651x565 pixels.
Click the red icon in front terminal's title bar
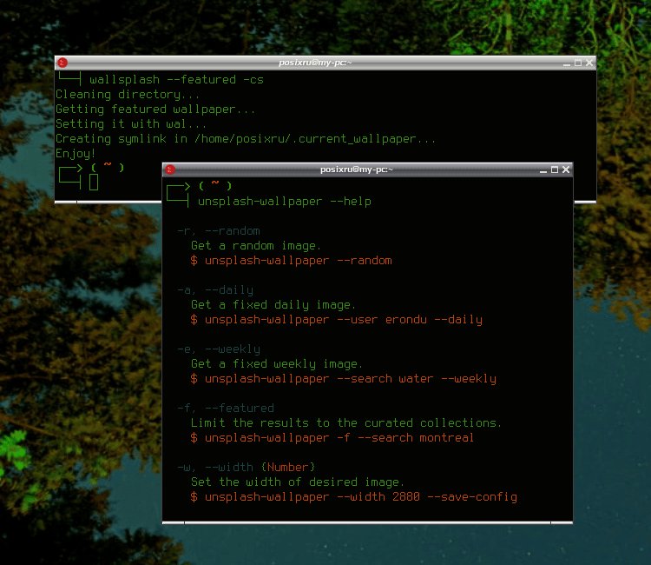pyautogui.click(x=170, y=169)
